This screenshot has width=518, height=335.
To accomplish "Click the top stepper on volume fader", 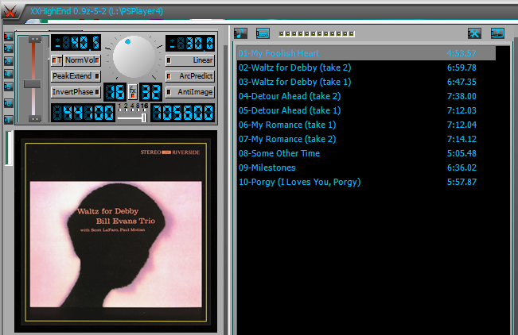I will pyautogui.click(x=35, y=40).
